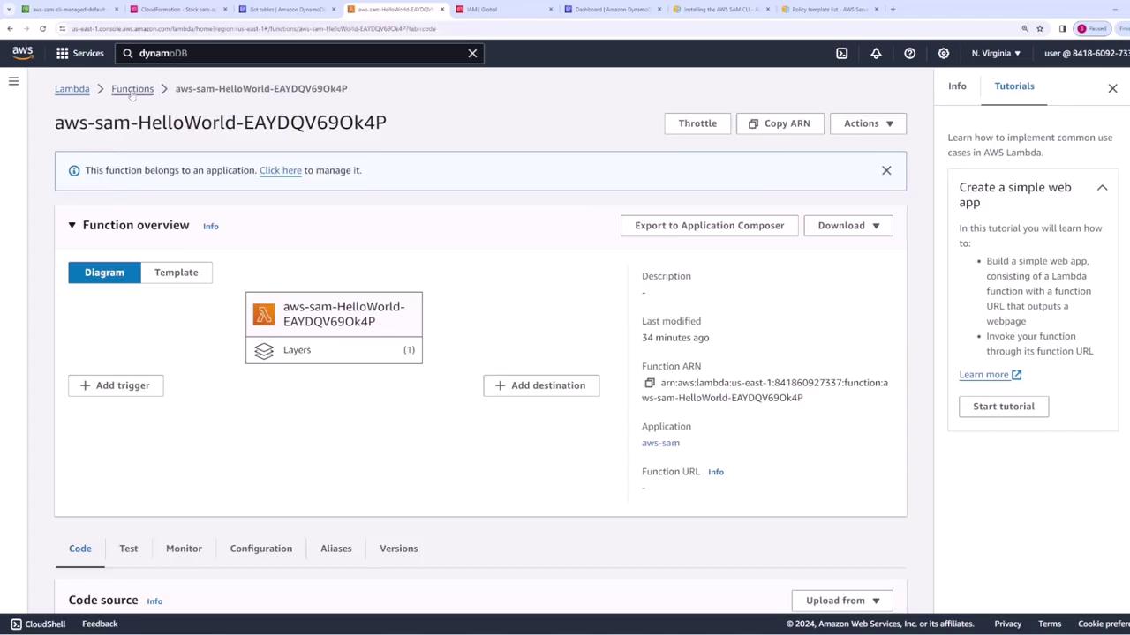Switch to the Info tab in the help panel
Screen dimensions: 1130x635
click(957, 86)
